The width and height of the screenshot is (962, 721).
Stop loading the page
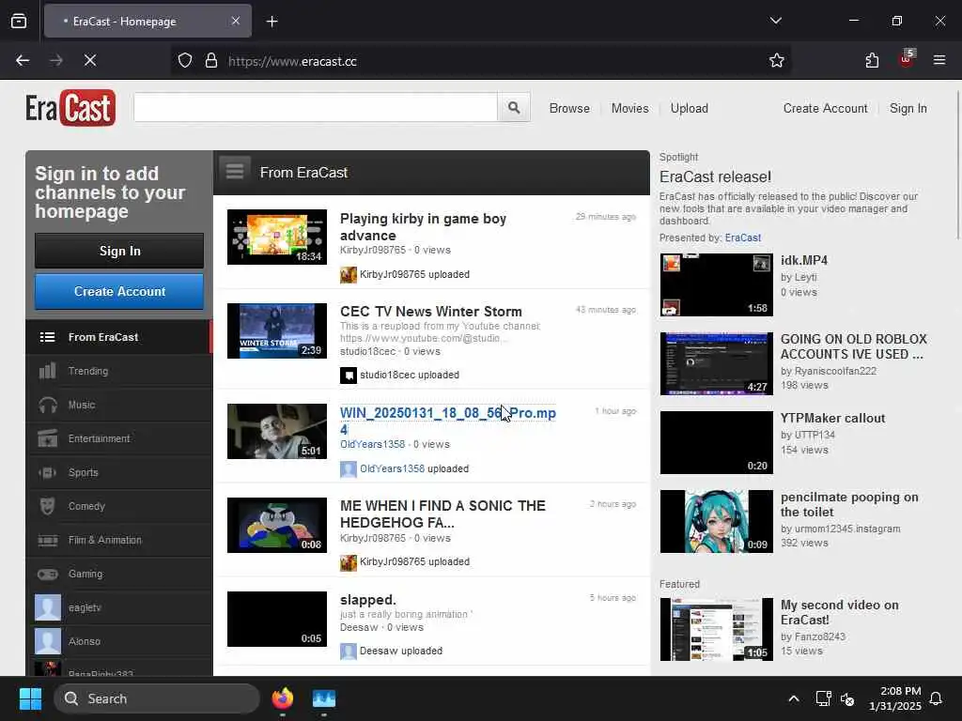pyautogui.click(x=89, y=60)
